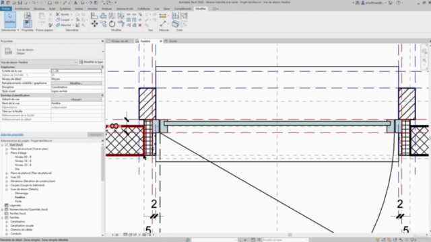Close the Fenêtre view tab
The width and height of the screenshot is (431, 242).
tap(161, 41)
